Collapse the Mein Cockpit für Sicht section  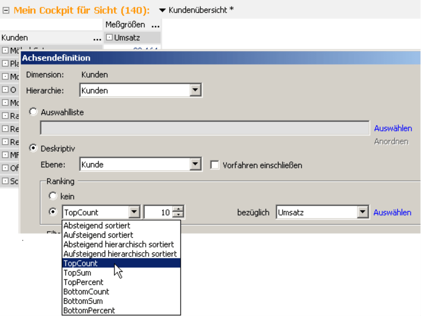click(x=6, y=11)
